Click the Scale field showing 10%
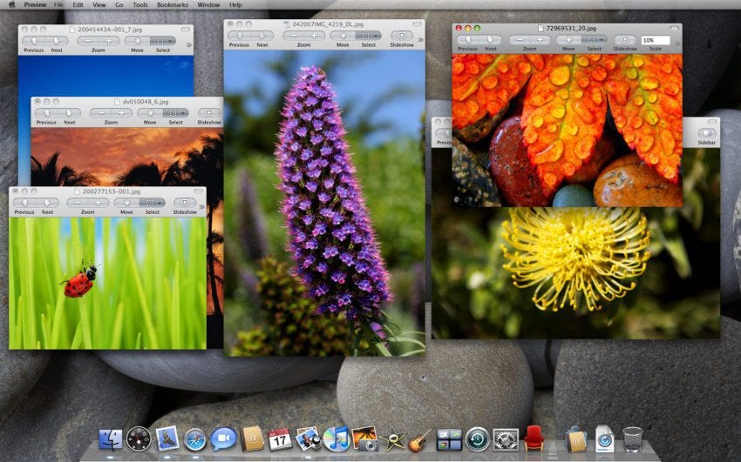The height and width of the screenshot is (462, 741). coord(655,40)
